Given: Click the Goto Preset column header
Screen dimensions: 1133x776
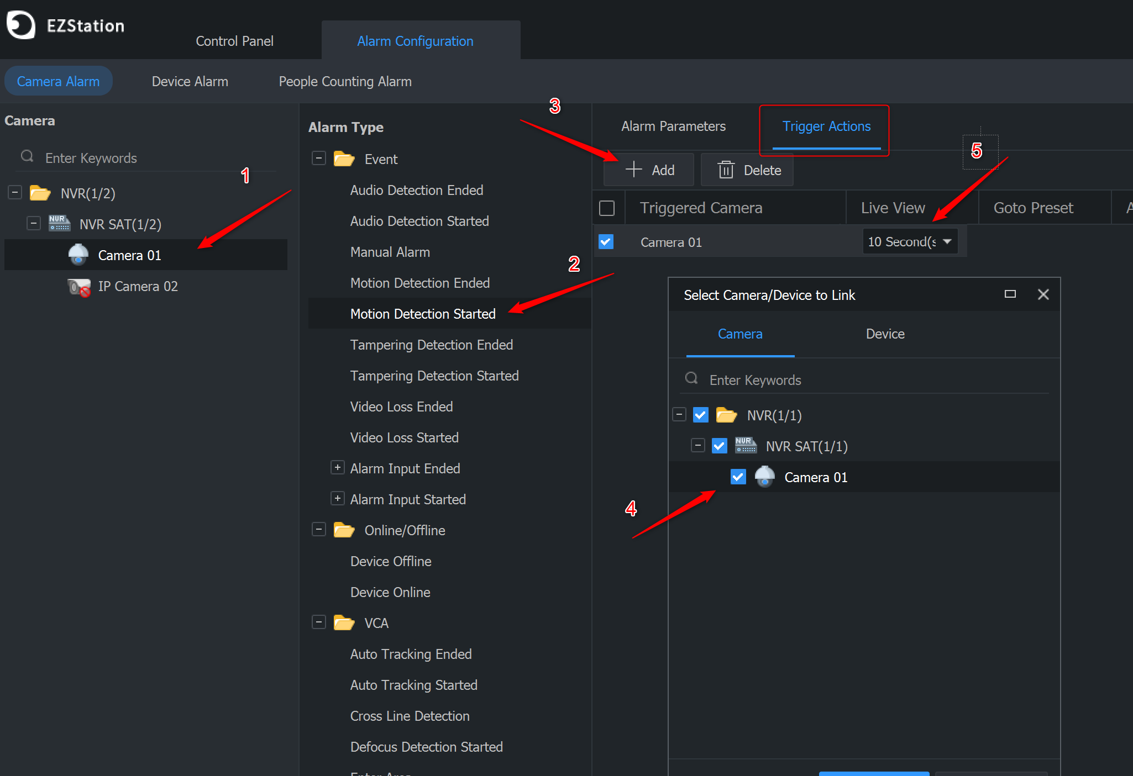Looking at the screenshot, I should (x=1045, y=208).
